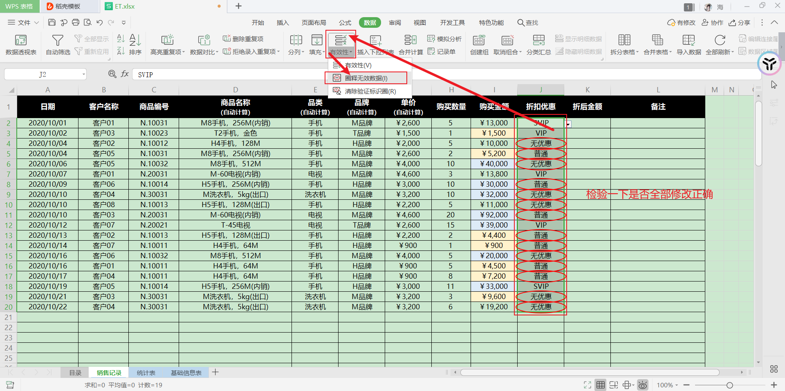Add a new sheet with plus button
The height and width of the screenshot is (391, 785).
(x=215, y=372)
